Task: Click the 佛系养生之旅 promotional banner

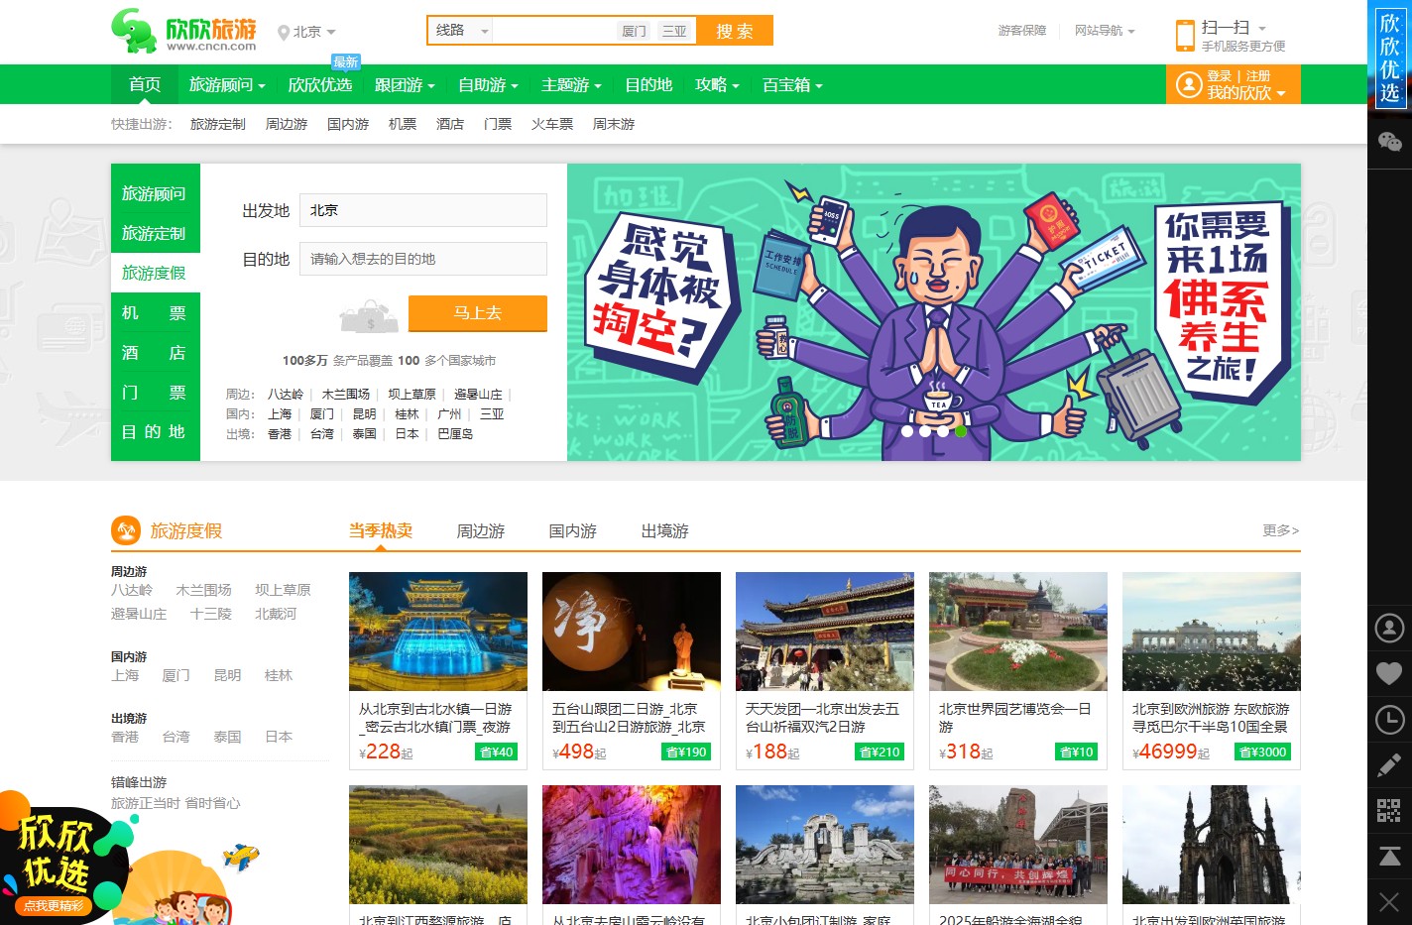Action: (x=934, y=312)
